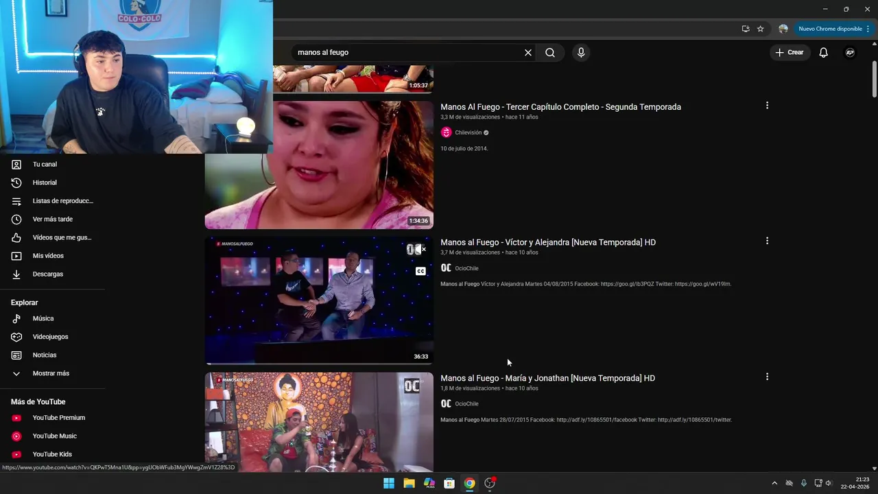The height and width of the screenshot is (494, 878).
Task: Open the YouTube account avatar menu
Action: [x=850, y=52]
